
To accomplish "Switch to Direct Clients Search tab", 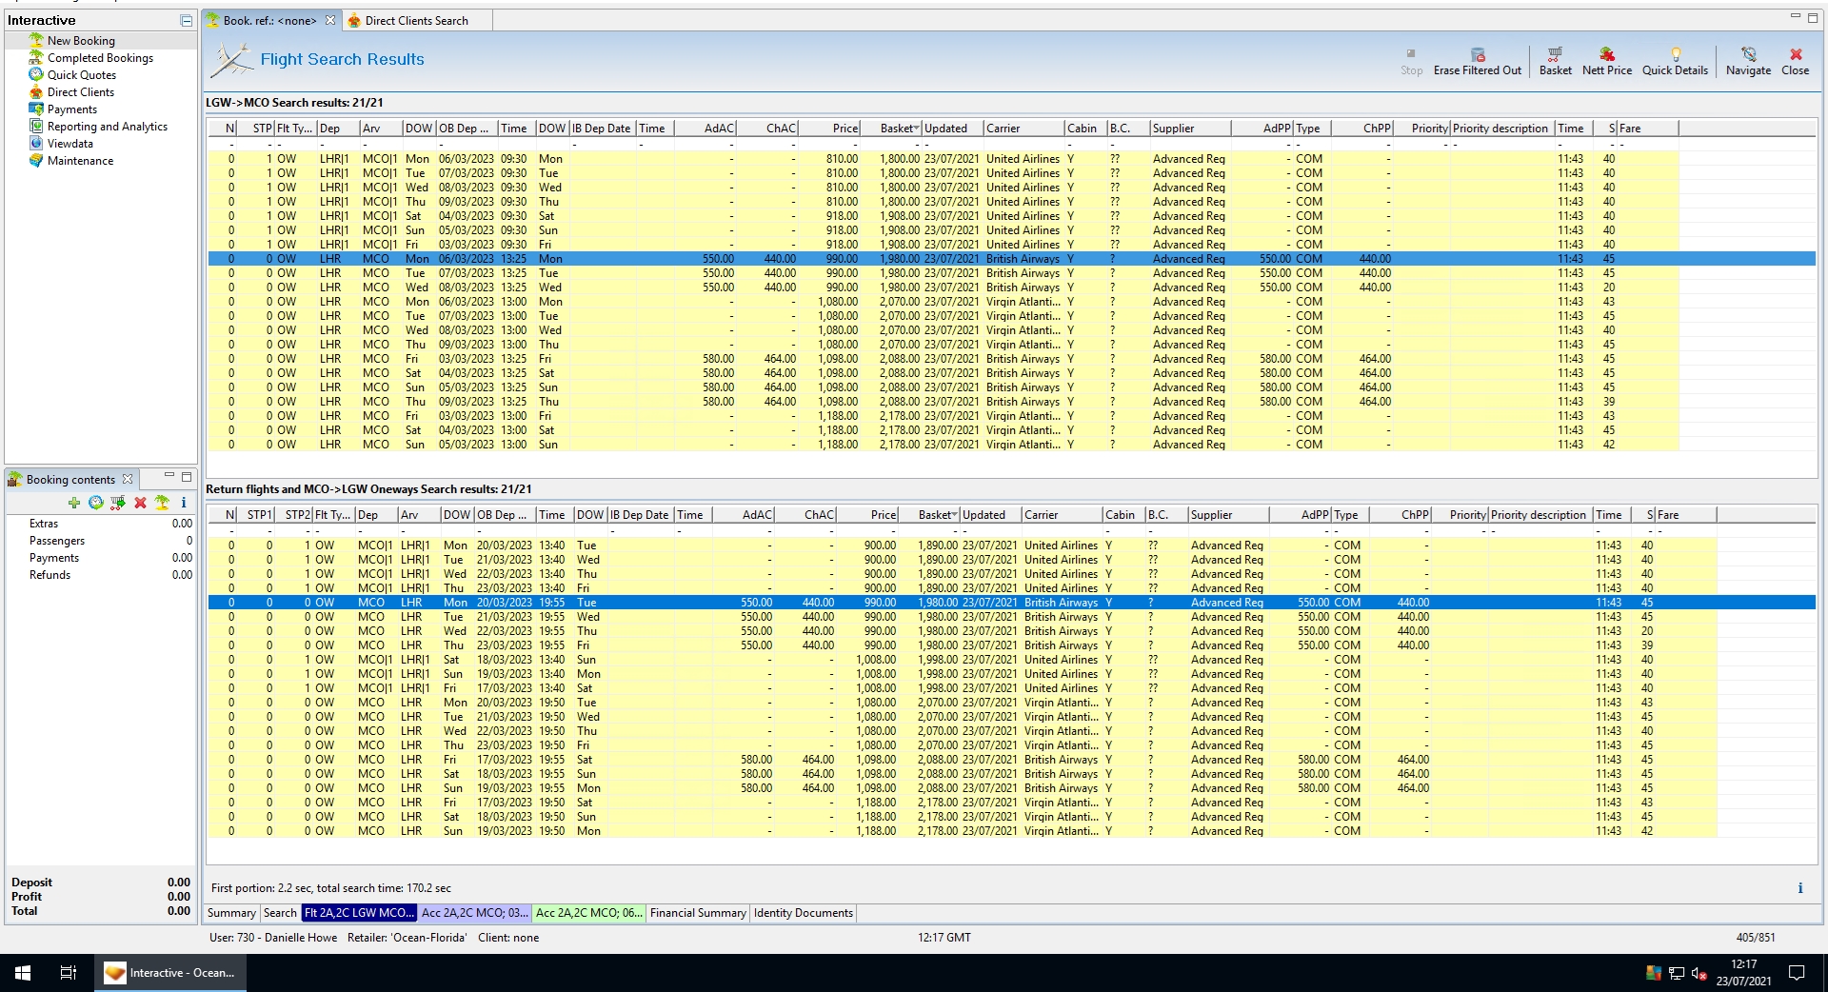I will click(416, 21).
